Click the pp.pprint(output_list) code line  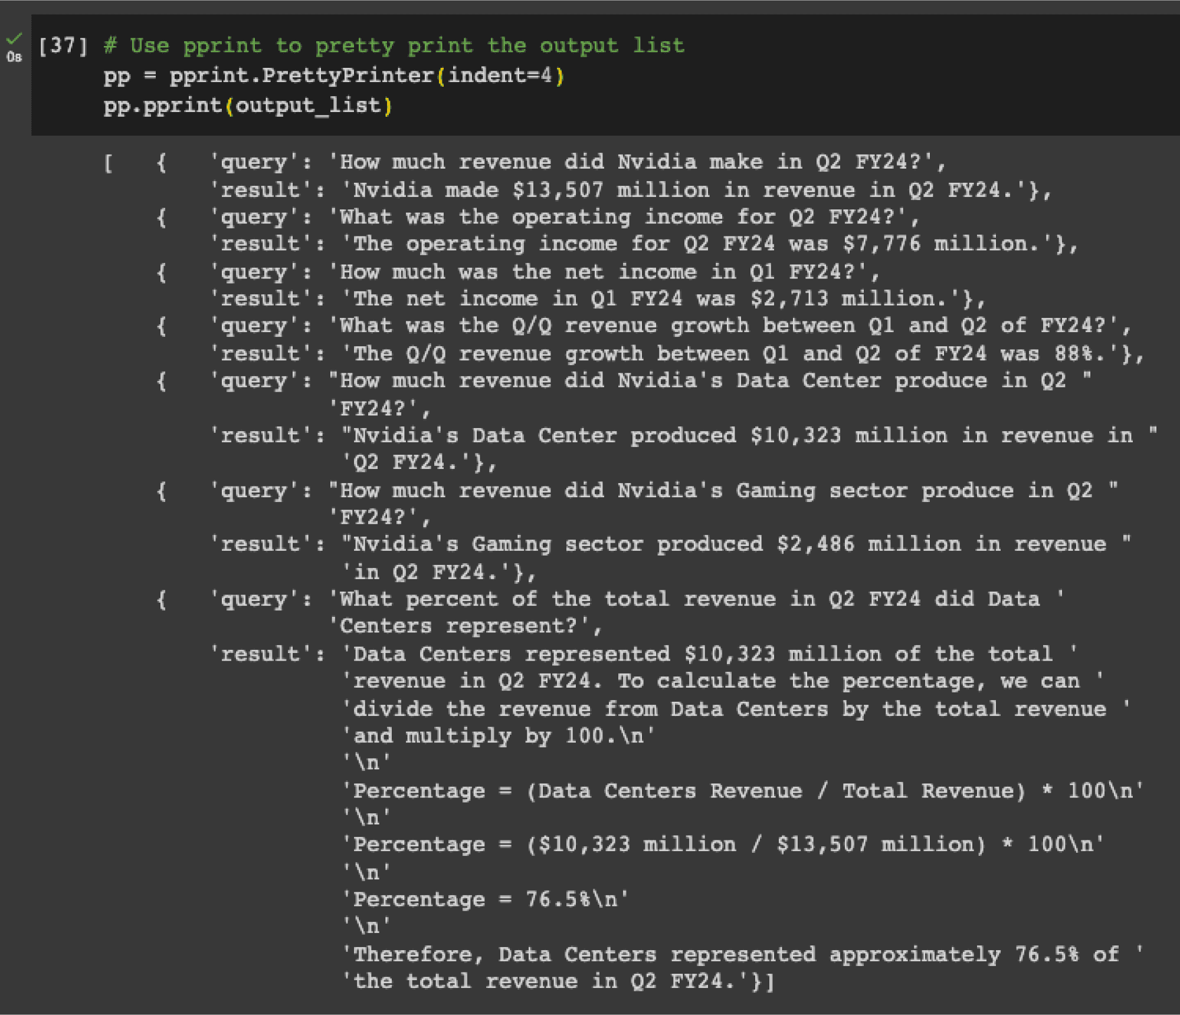point(248,106)
